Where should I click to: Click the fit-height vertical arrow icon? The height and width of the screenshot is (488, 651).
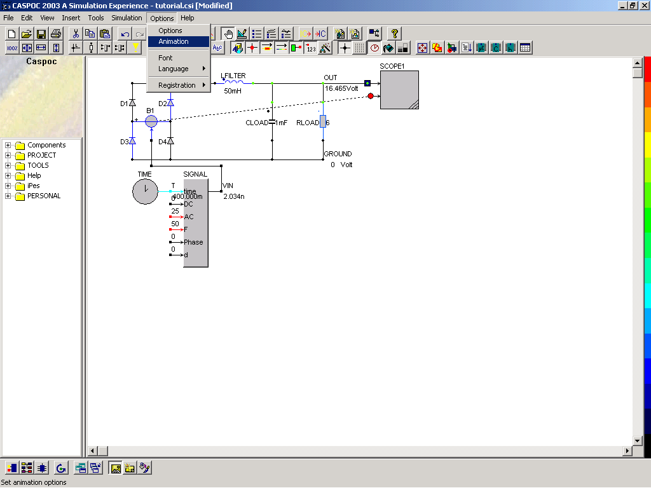coord(56,48)
